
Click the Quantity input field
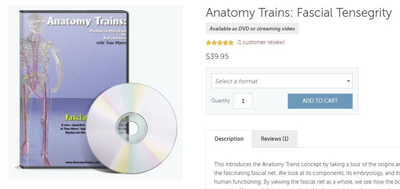(243, 101)
